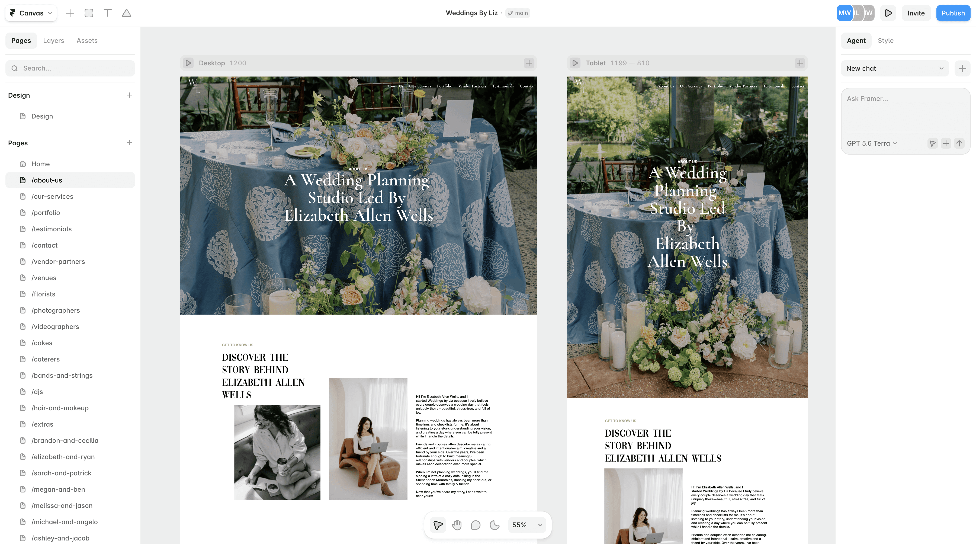The width and height of the screenshot is (976, 544).
Task: Add a new Design page with plus
Action: click(129, 95)
